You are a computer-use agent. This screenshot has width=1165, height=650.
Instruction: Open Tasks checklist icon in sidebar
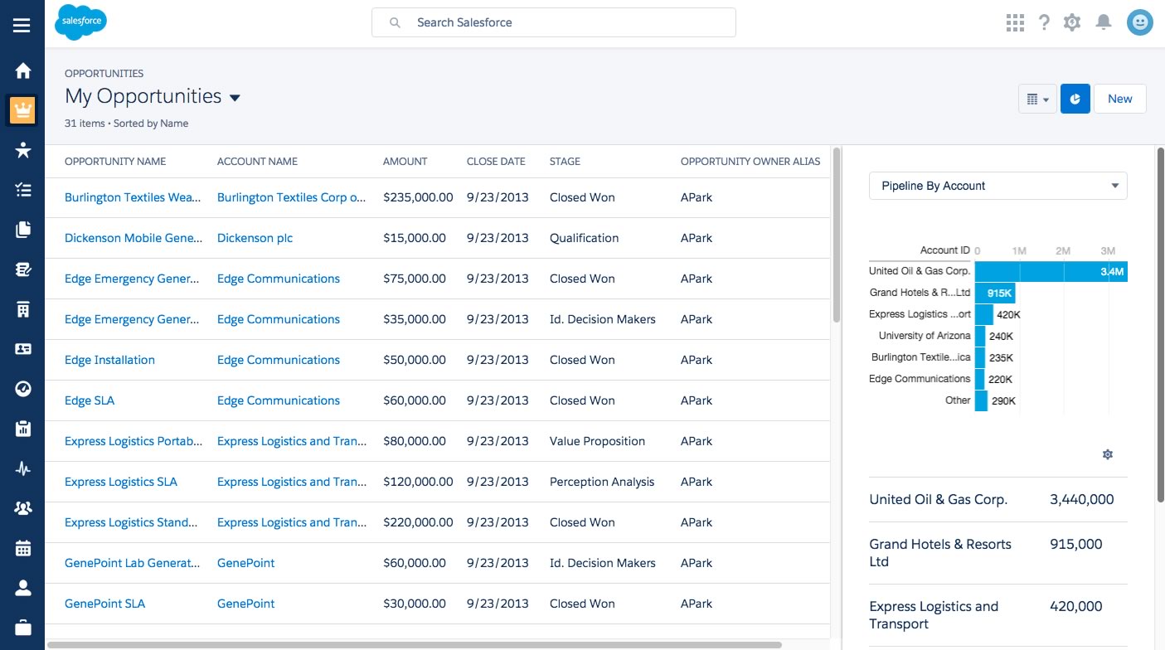coord(23,190)
